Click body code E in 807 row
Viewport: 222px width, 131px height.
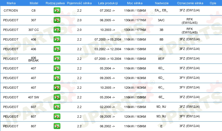pyautogui.click(x=161, y=126)
